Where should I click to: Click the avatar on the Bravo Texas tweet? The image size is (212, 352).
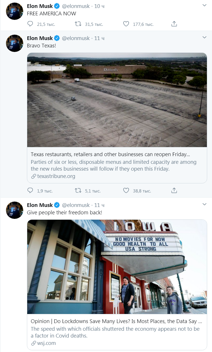[x=15, y=43]
